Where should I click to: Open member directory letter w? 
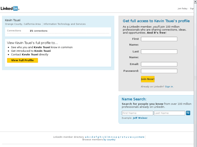(131, 137)
